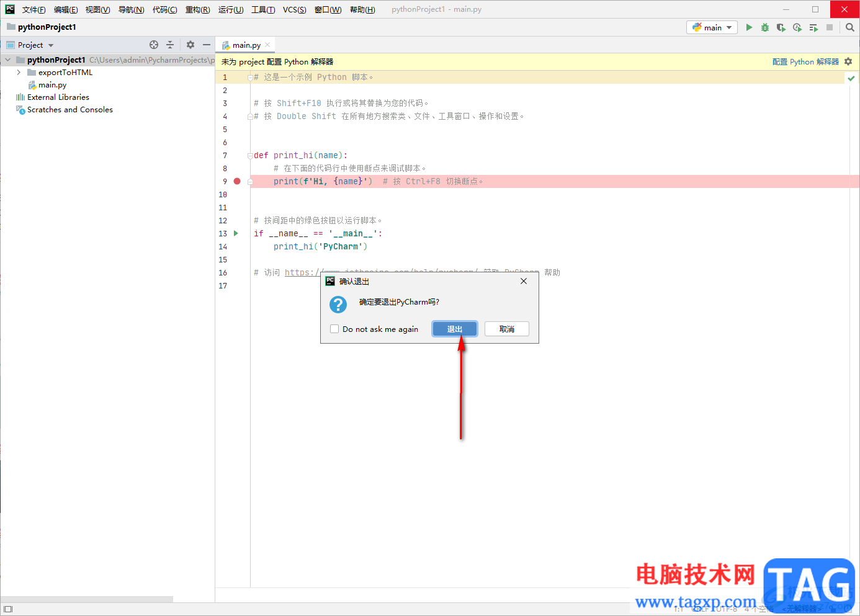Screen dimensions: 860x616
Task: Click line 14 print_hi('PyCharm') code
Action: [320, 246]
